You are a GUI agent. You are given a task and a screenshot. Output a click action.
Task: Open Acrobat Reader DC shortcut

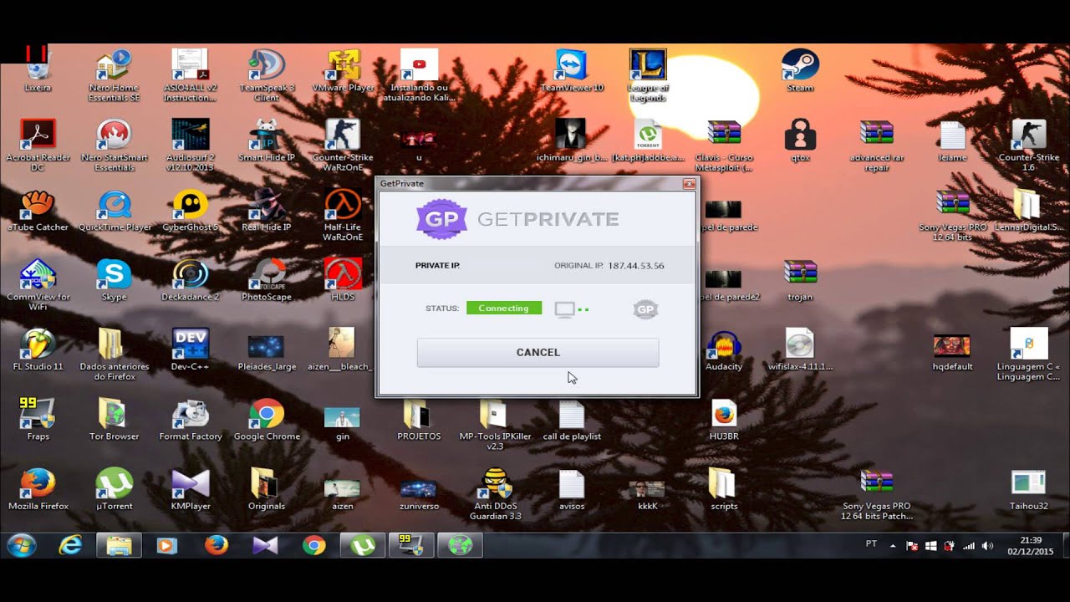point(38,145)
